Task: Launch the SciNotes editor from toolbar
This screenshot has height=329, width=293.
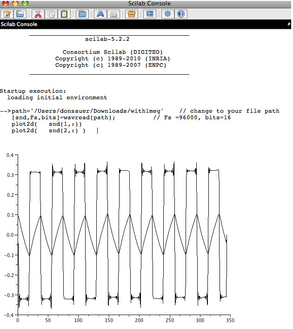Action: point(7,14)
